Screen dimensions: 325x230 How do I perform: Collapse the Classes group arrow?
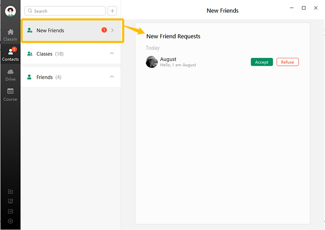tap(112, 53)
